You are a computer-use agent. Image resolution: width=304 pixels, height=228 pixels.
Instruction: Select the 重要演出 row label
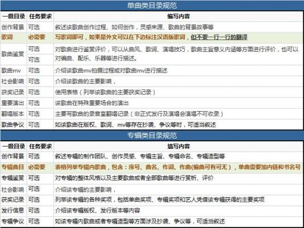point(13,103)
